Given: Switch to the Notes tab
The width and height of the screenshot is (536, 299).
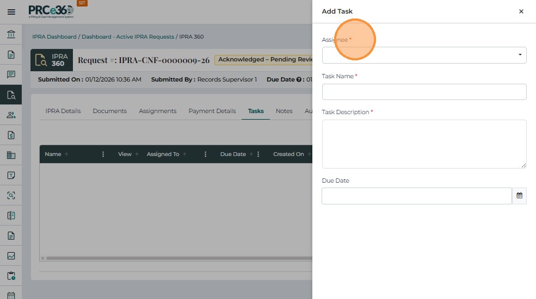Looking at the screenshot, I should (x=284, y=111).
